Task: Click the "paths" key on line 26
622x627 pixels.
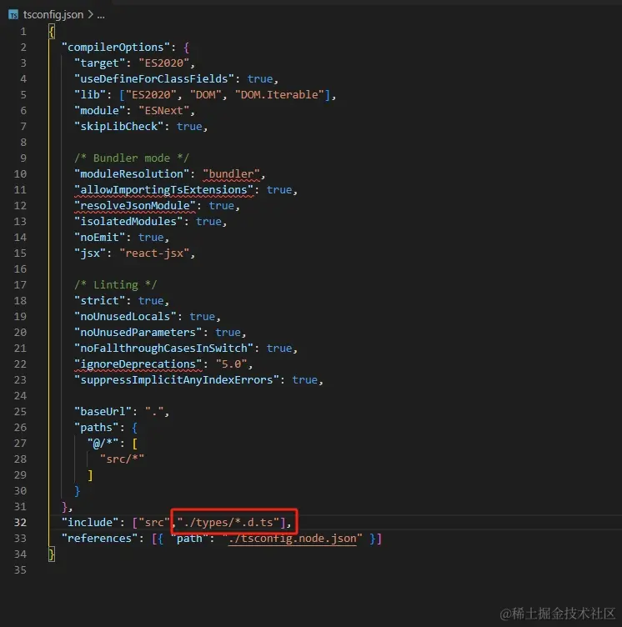Action: [x=97, y=428]
